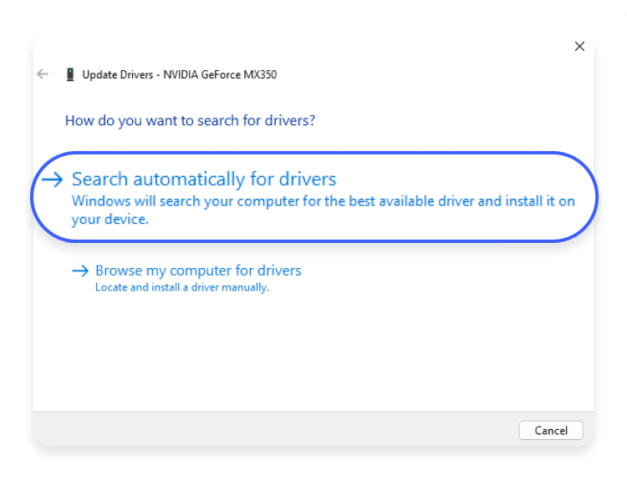Viewport: 627px width, 480px height.
Task: Click the 'NVIDIA GeForce MX350' device name
Action: point(218,74)
